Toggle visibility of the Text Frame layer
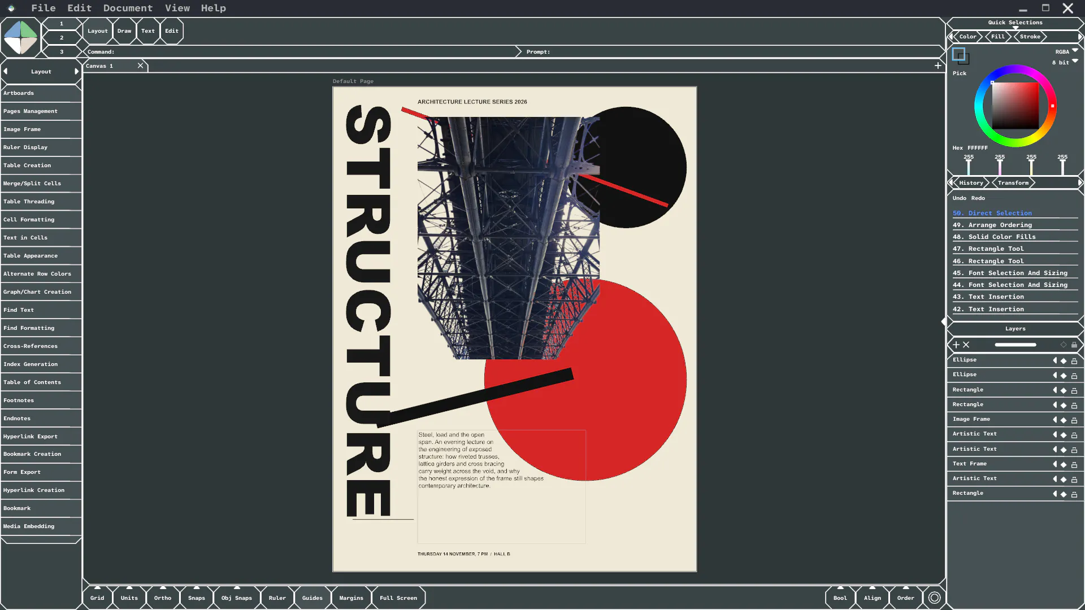 point(1064,464)
